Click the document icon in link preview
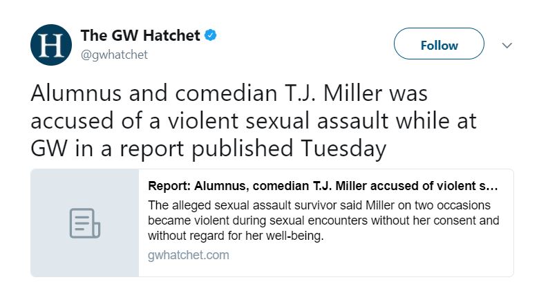 tap(84, 223)
